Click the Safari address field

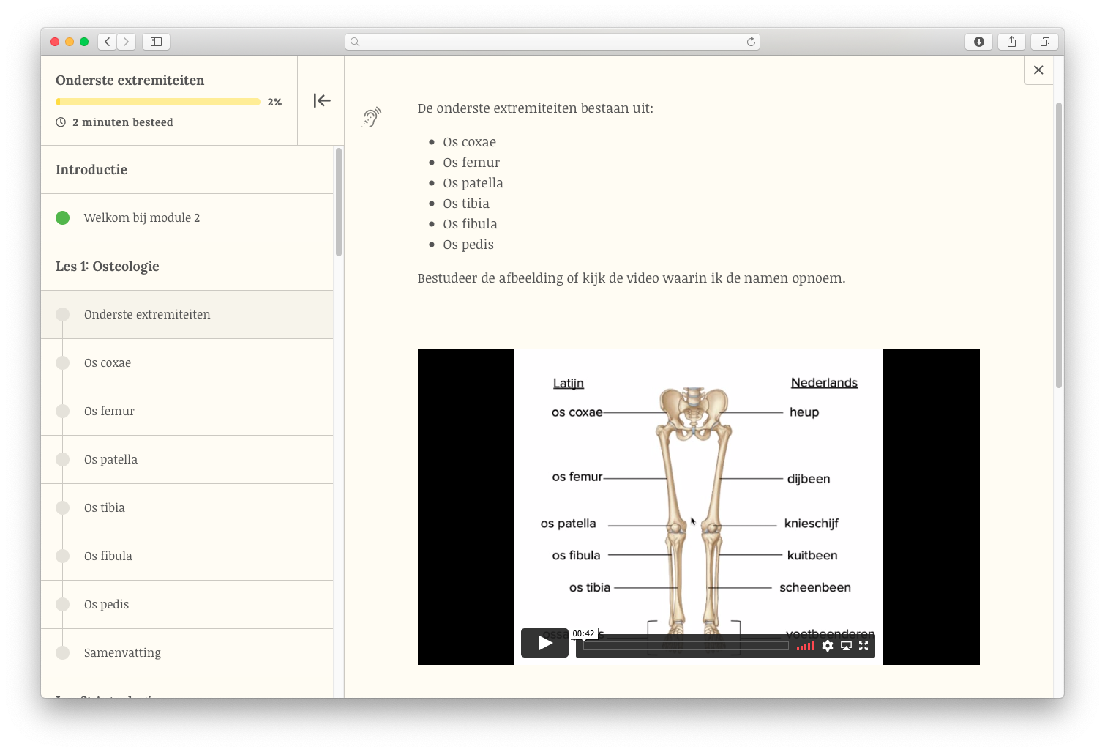(x=552, y=42)
